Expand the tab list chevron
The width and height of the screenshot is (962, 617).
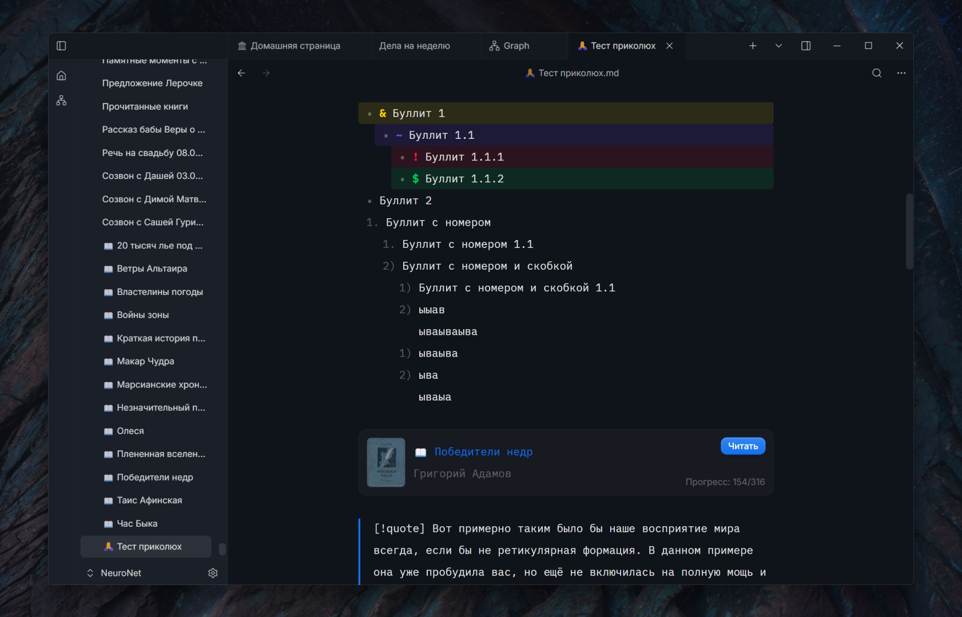click(778, 46)
